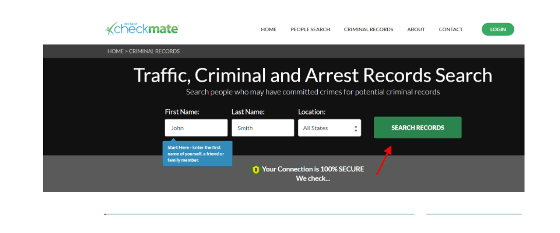Click 'Your Connection is 100% SECURE' text

pos(313,169)
